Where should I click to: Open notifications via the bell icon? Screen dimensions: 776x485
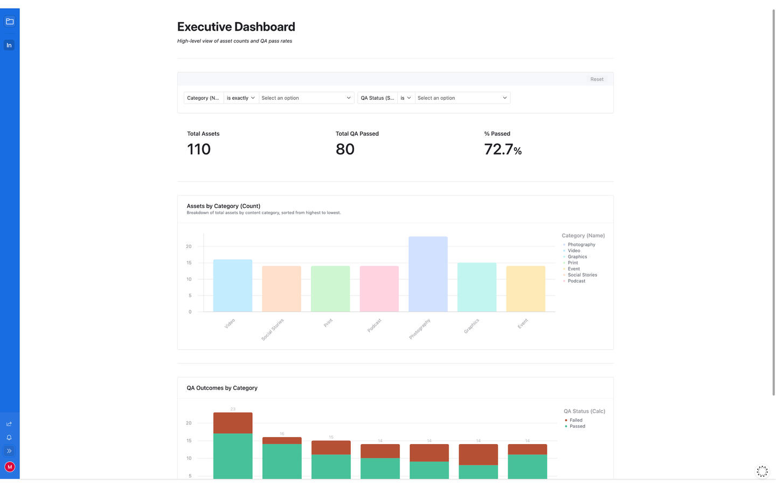click(x=9, y=437)
